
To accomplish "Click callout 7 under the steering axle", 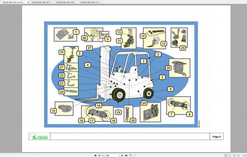I will tap(171, 114).
